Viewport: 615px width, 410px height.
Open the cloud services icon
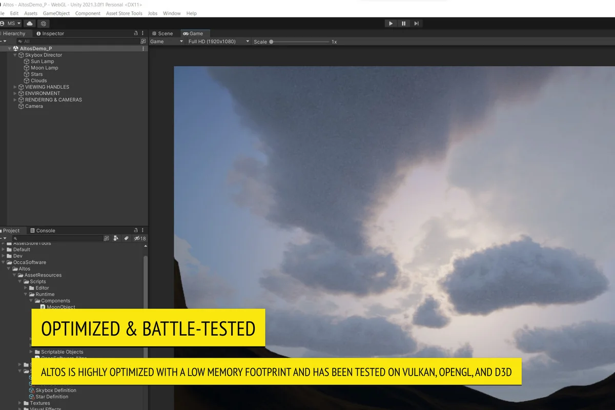[30, 24]
